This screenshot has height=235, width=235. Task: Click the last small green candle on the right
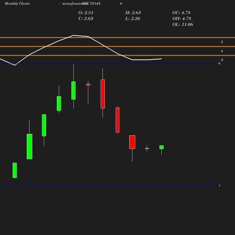click(x=161, y=147)
